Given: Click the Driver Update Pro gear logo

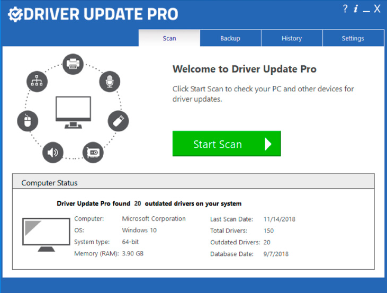Looking at the screenshot, I should [x=15, y=14].
